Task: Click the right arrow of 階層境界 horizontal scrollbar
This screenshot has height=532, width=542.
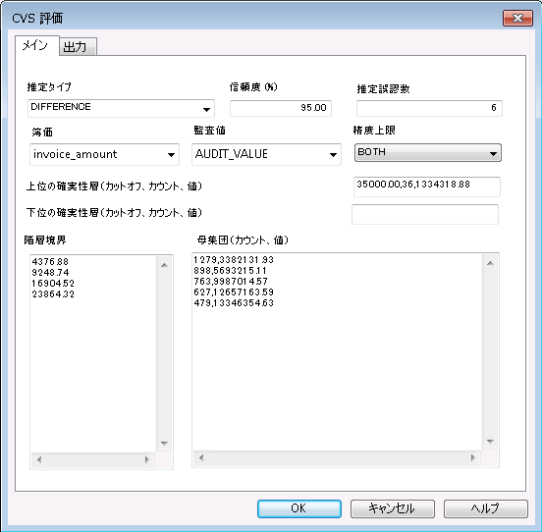Action: pos(147,459)
